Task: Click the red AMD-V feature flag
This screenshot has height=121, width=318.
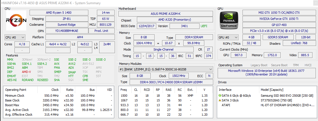Action: 26,72
